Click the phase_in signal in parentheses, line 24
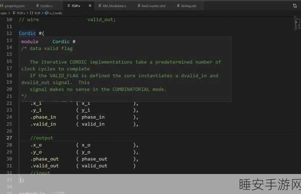 (x=93, y=117)
